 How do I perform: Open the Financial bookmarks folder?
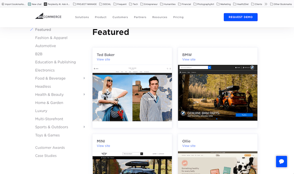click(x=185, y=4)
